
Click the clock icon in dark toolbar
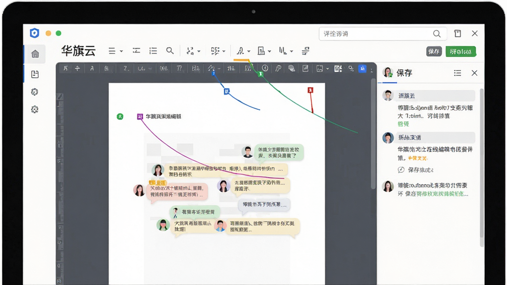[265, 68]
